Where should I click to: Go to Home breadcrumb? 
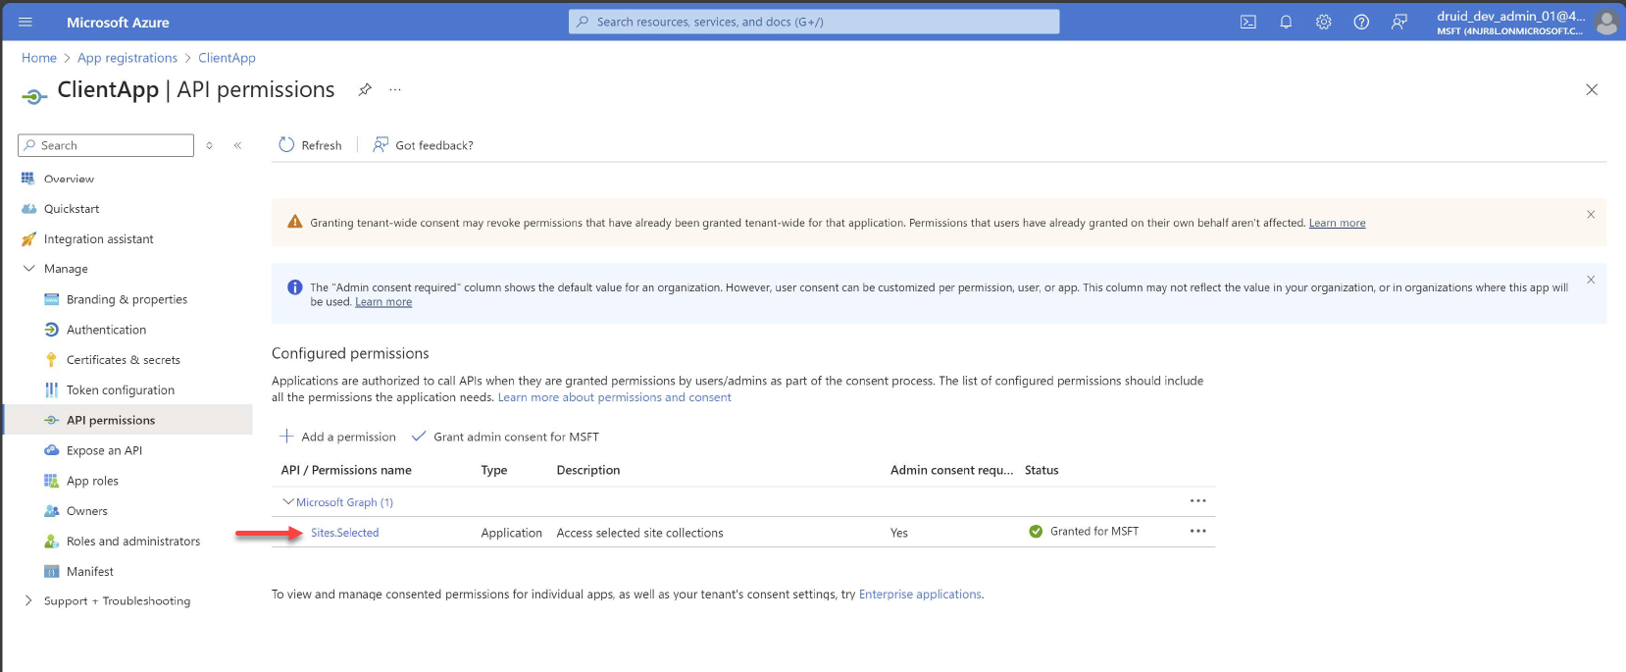[x=39, y=58]
